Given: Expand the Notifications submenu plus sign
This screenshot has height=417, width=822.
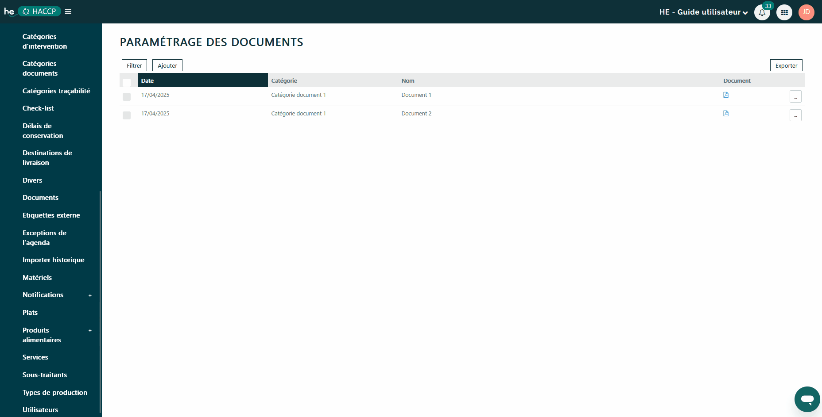Looking at the screenshot, I should pyautogui.click(x=90, y=295).
